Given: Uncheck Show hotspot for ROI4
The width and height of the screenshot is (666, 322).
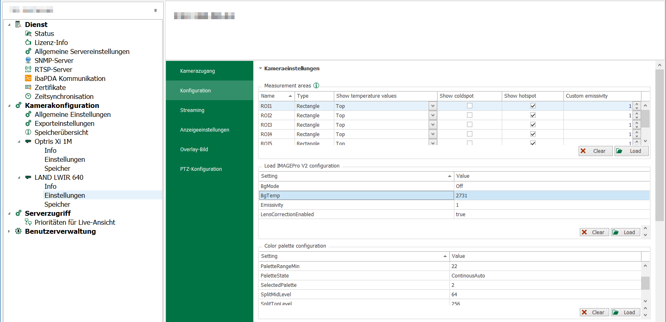Looking at the screenshot, I should (x=533, y=134).
